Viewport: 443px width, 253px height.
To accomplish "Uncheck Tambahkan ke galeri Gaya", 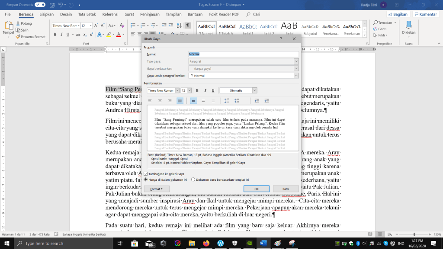I will (145, 173).
